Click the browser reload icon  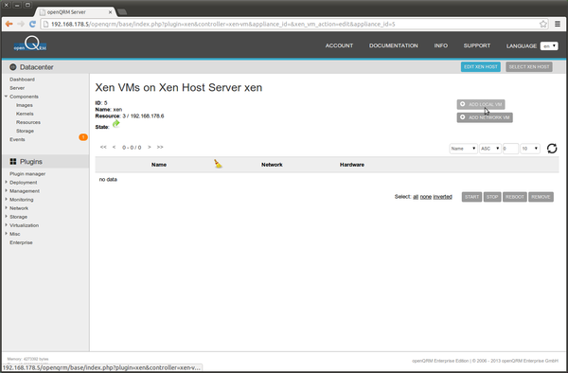coord(32,24)
